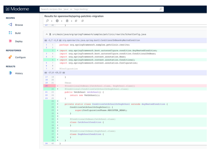Screen dimensions: 220x155
Task: Click the added annotation.Conditional import line
Action: [x=125, y=60]
